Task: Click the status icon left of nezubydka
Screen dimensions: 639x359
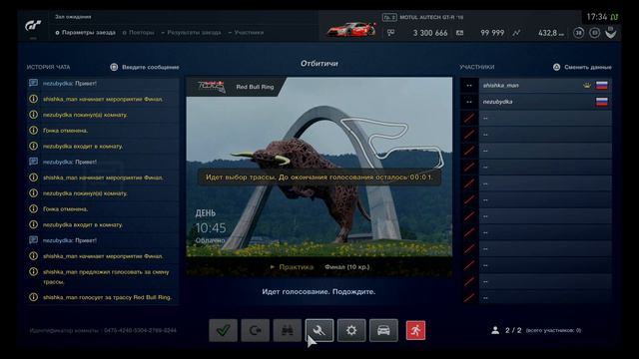Action: 469,102
